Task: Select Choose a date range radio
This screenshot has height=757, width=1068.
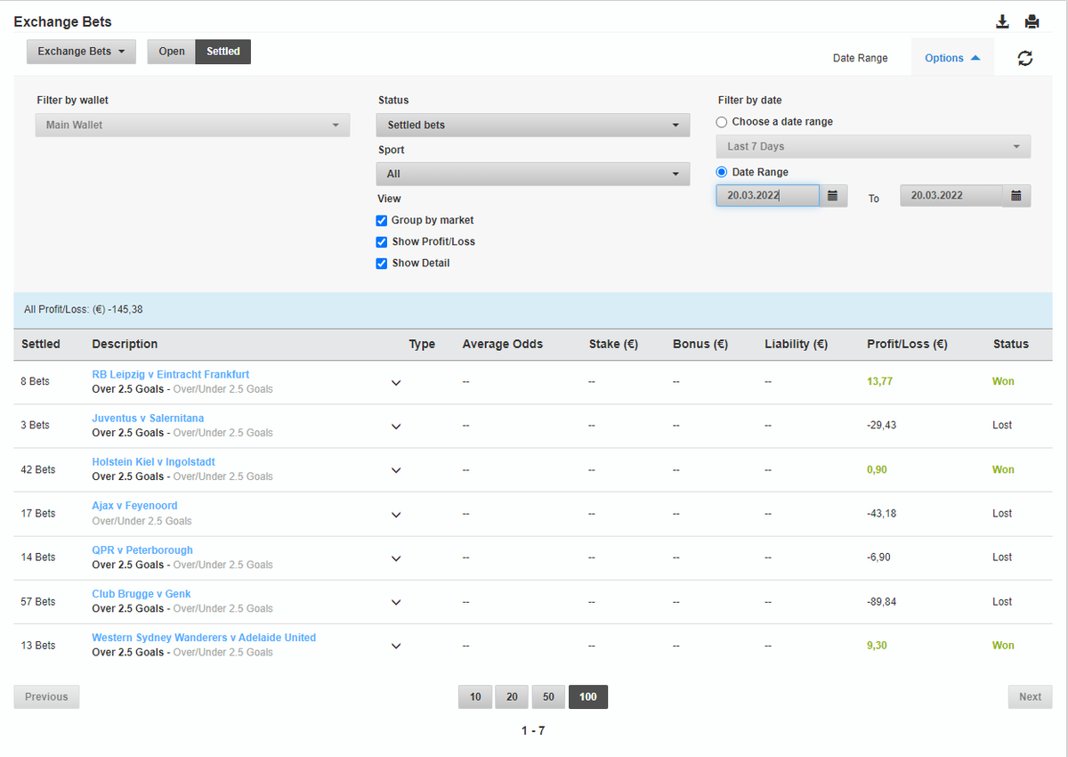Action: [722, 122]
